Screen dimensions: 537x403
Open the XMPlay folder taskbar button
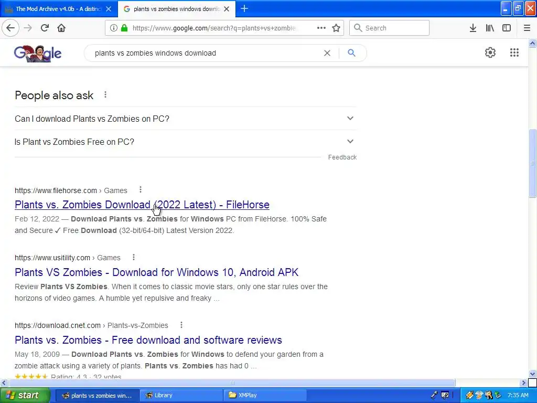pyautogui.click(x=264, y=395)
